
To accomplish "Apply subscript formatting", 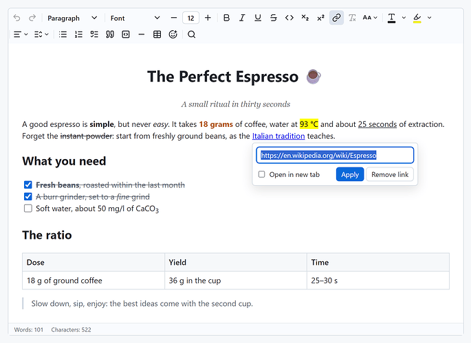I will (x=305, y=18).
